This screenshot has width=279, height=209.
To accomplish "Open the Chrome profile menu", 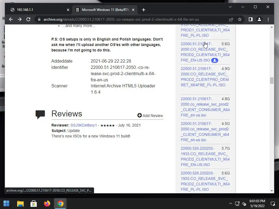I will pos(259,19).
